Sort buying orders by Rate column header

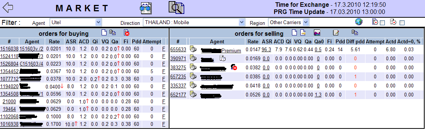pos(55,41)
